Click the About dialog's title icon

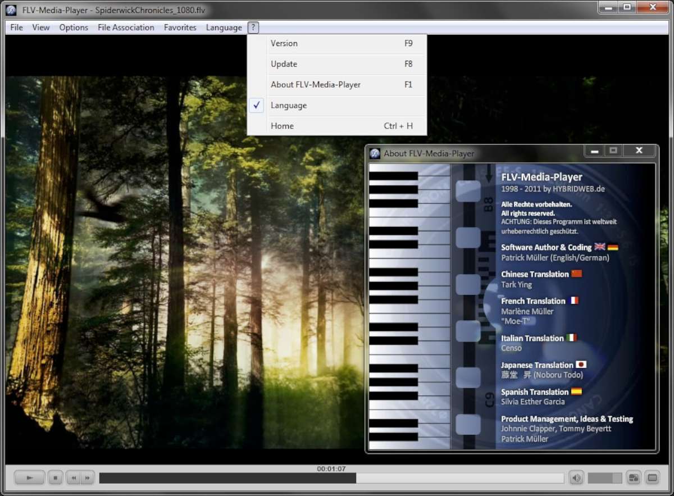(x=375, y=153)
